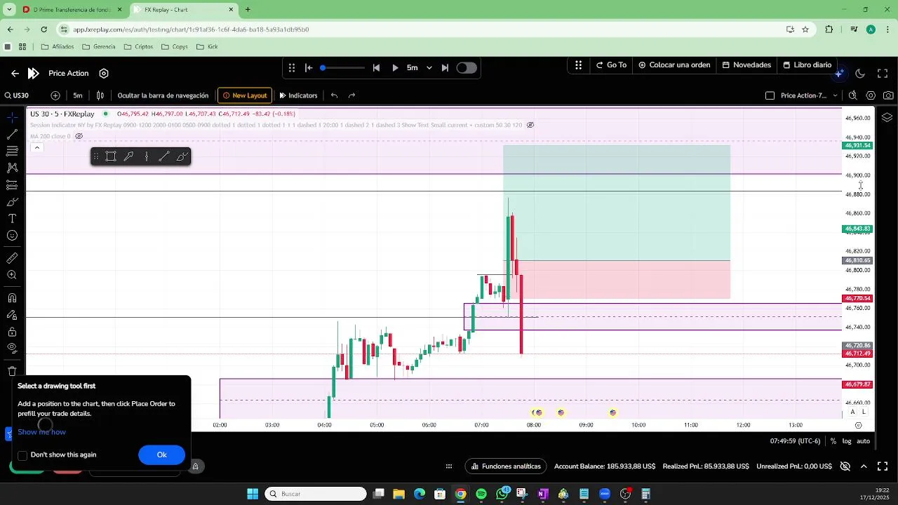The height and width of the screenshot is (505, 898).
Task: Click Colocar una orden button
Action: [x=674, y=65]
